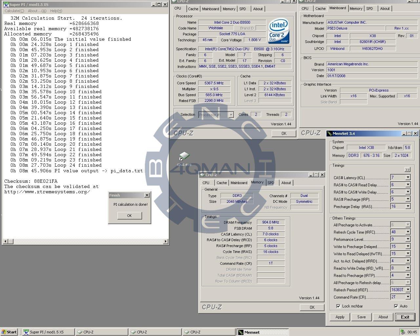Click the >> expand button in MemSet Timings
Viewport: 420px width, 336px height.
(407, 170)
